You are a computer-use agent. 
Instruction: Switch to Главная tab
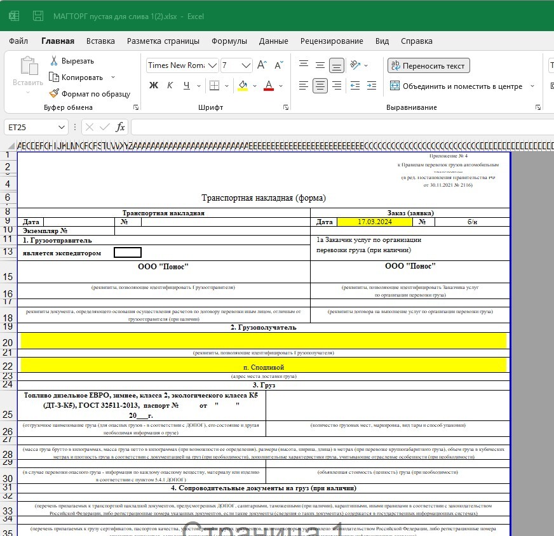click(58, 41)
